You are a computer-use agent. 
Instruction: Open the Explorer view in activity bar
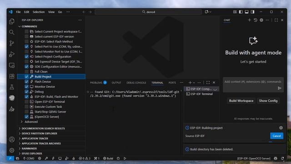(x=12, y=21)
